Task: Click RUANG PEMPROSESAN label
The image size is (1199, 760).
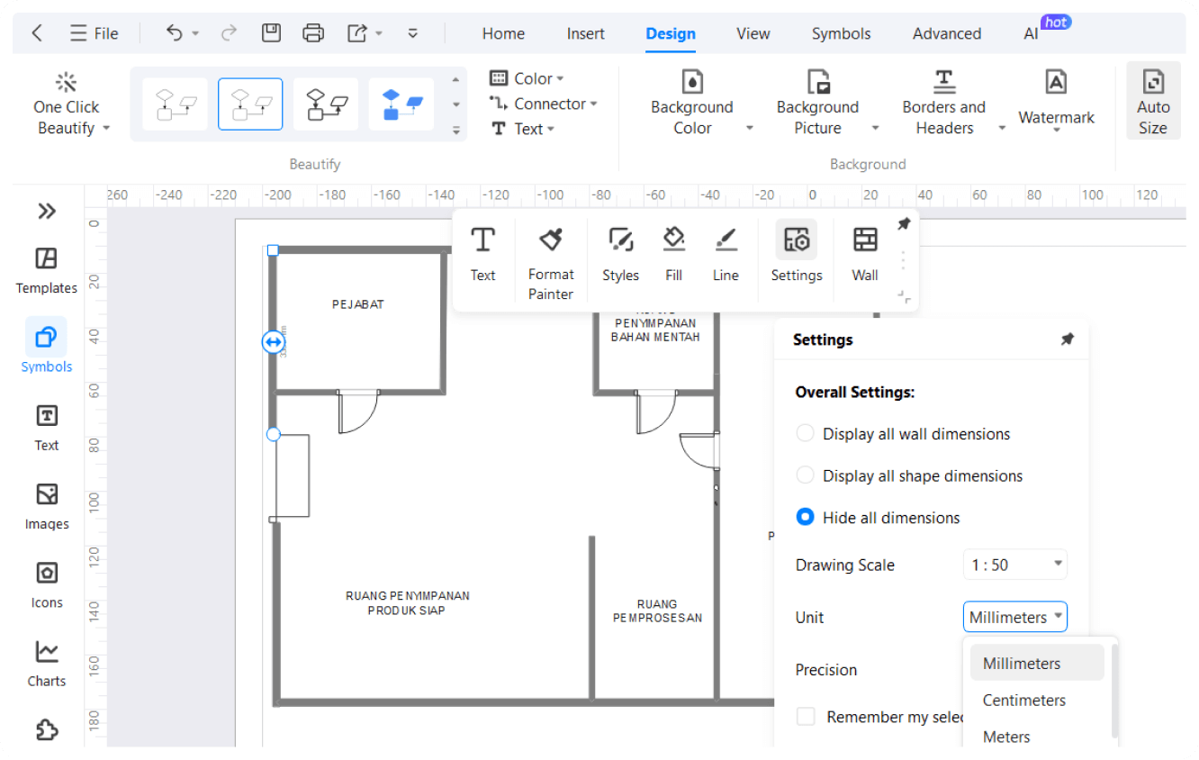Action: pos(657,611)
